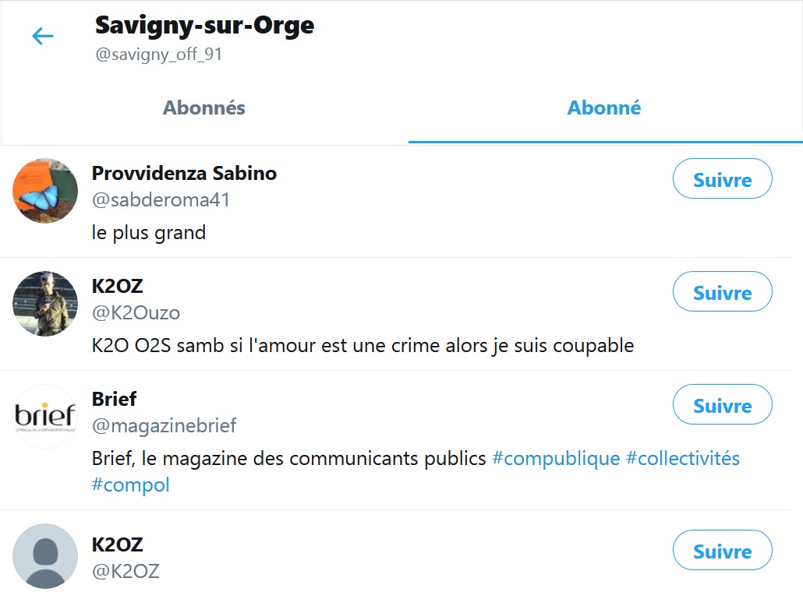Select the Abonné tab
Image resolution: width=803 pixels, height=599 pixels.
tap(604, 108)
